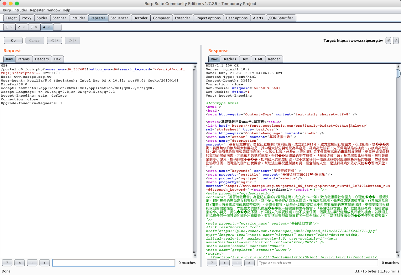Screen dimensions: 401x275
Task: Click the Request pane scroll-down arrow
Action: coord(195,256)
